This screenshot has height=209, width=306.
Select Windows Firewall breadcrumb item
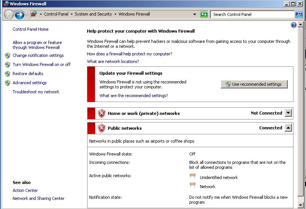click(x=134, y=14)
